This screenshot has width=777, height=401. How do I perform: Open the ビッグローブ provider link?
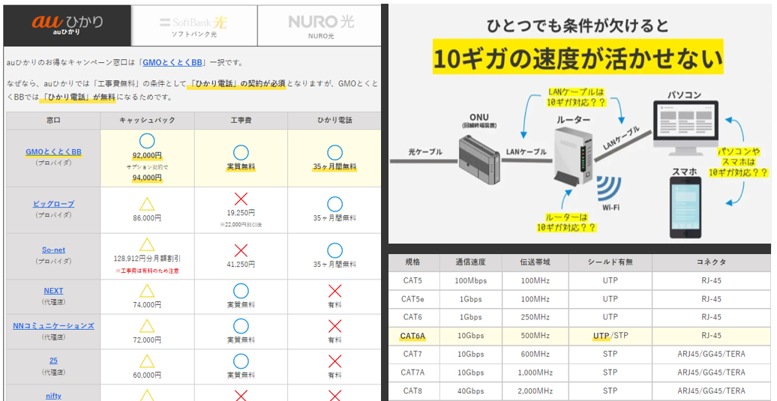tap(53, 203)
